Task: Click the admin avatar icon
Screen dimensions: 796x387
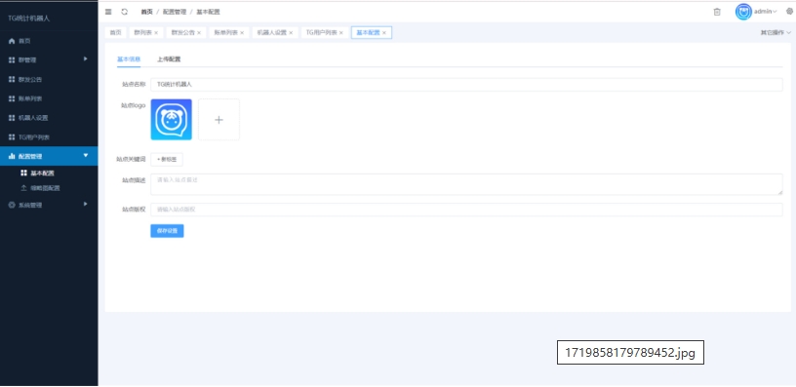Action: (743, 12)
